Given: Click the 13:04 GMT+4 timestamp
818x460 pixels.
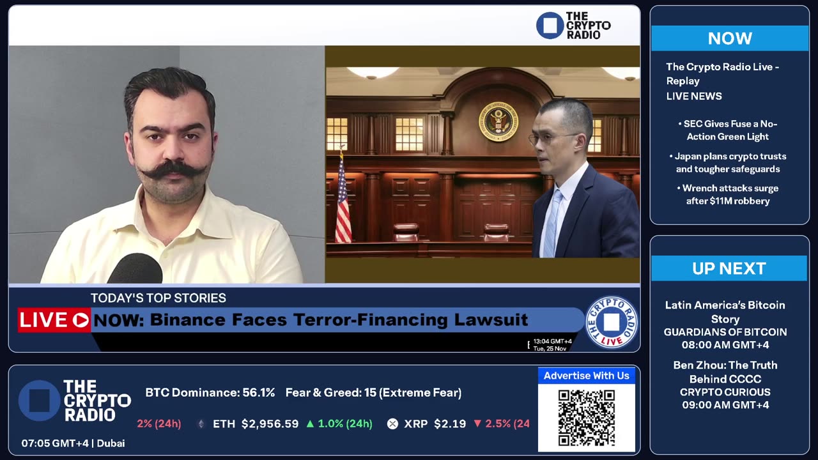Looking at the screenshot, I should click(x=553, y=341).
